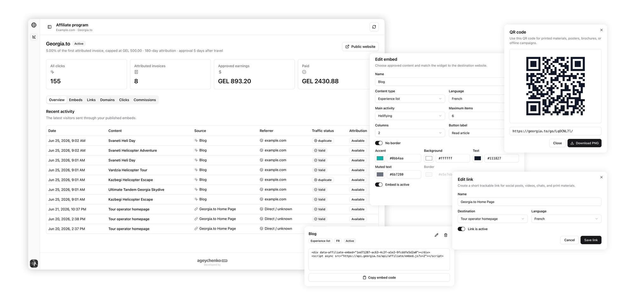
Task: Click the QR short link URL field
Action: [555, 131]
